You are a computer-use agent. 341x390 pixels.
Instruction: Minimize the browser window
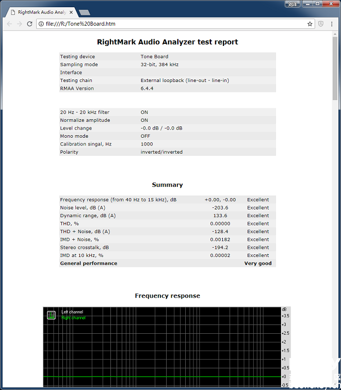pyautogui.click(x=307, y=4)
